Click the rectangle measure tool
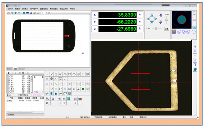The height and width of the screenshot is (127, 204). (70, 74)
